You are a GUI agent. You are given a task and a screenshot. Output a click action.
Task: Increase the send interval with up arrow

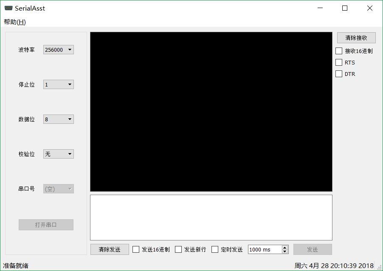pyautogui.click(x=285, y=248)
